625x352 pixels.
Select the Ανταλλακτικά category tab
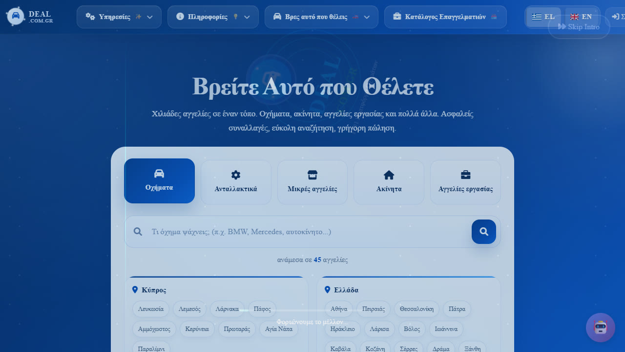pyautogui.click(x=236, y=182)
